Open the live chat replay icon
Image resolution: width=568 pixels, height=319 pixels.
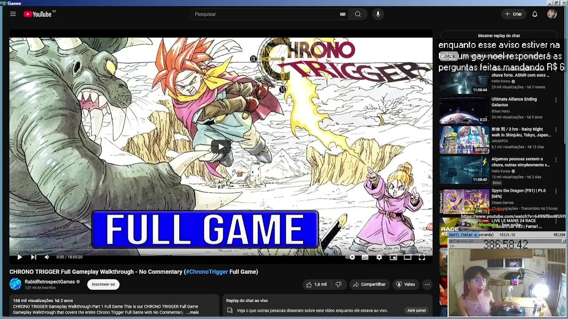pyautogui.click(x=230, y=311)
